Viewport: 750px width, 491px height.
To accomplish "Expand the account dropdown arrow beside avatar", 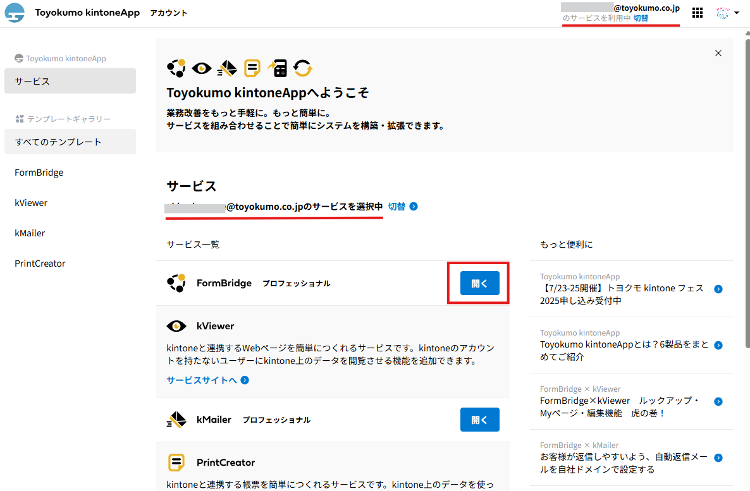I will tap(737, 13).
